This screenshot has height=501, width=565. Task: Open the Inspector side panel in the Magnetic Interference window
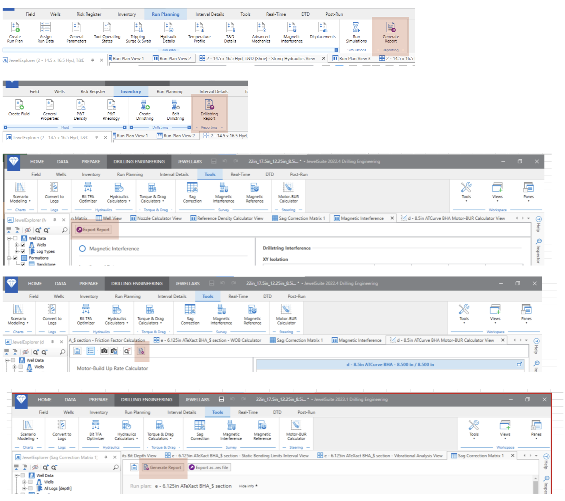click(x=539, y=250)
